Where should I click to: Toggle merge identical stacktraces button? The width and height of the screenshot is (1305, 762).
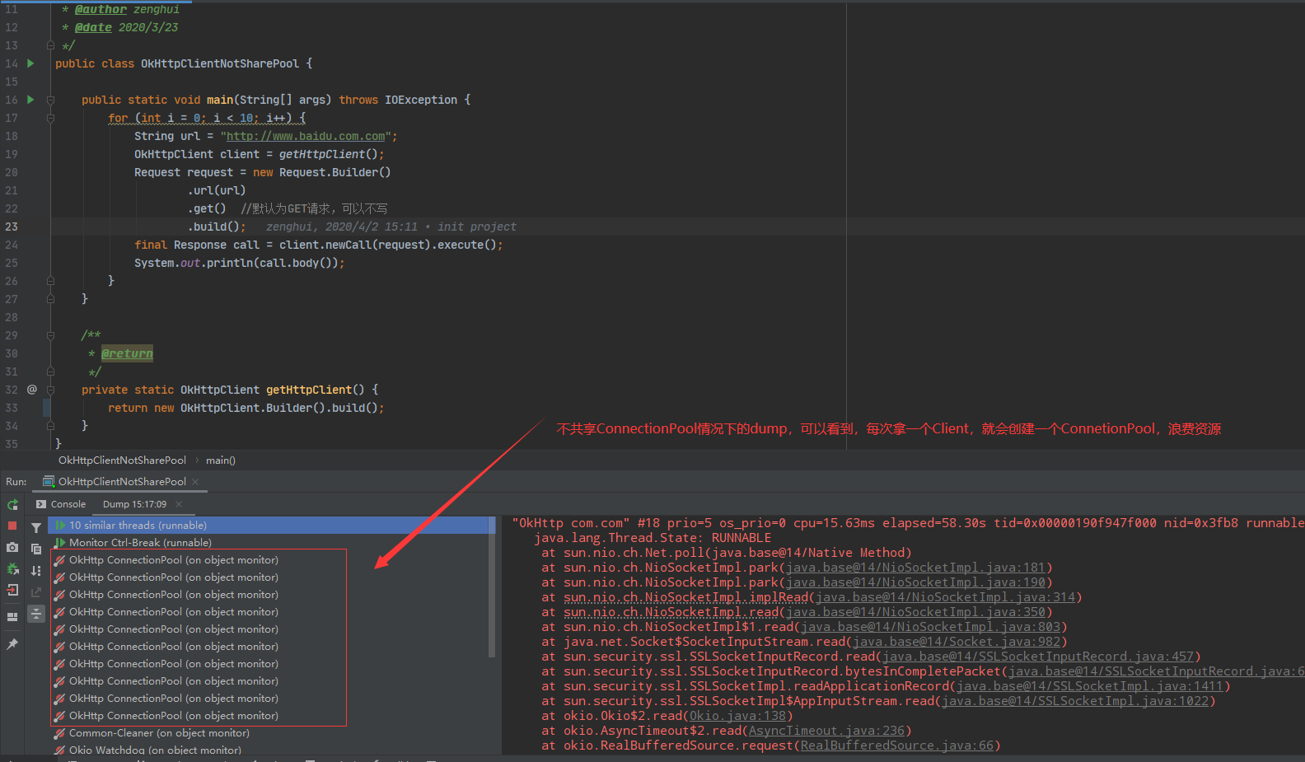(36, 613)
